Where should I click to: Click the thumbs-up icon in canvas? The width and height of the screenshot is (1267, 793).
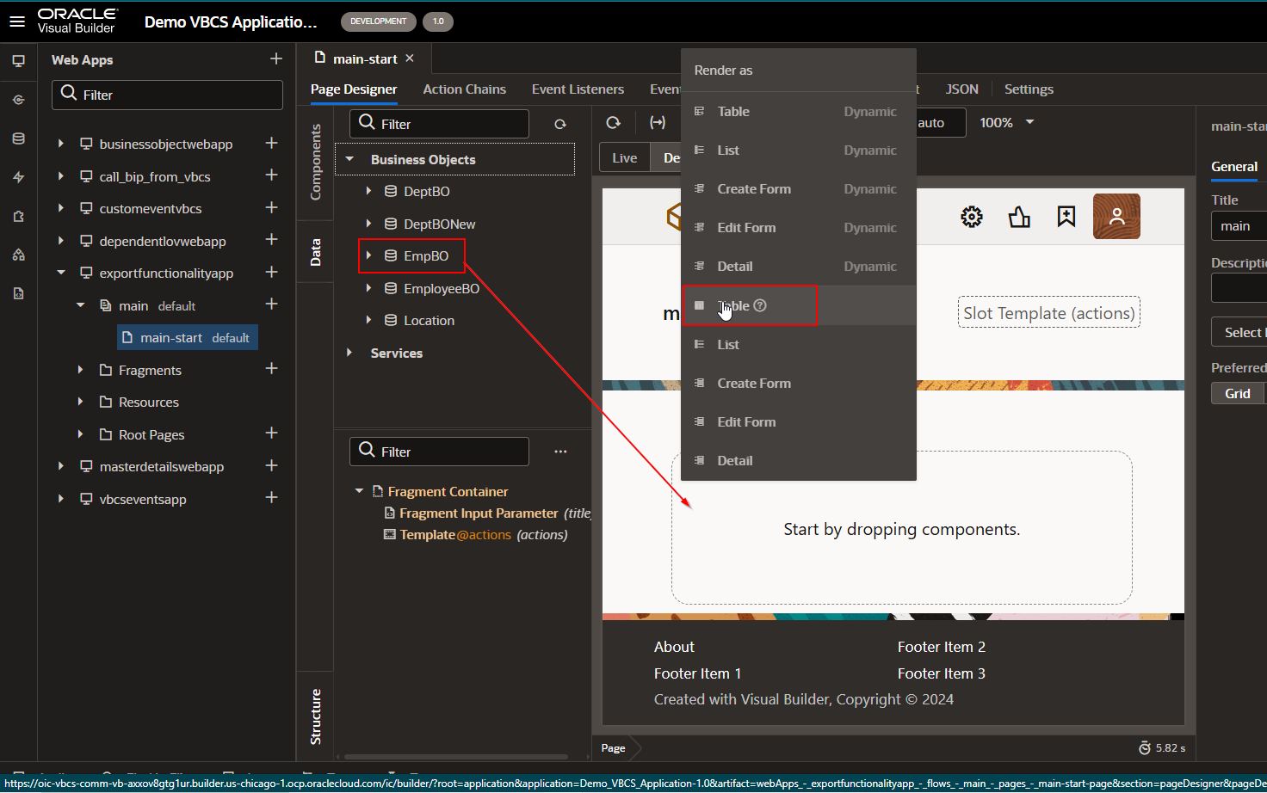(x=1019, y=217)
